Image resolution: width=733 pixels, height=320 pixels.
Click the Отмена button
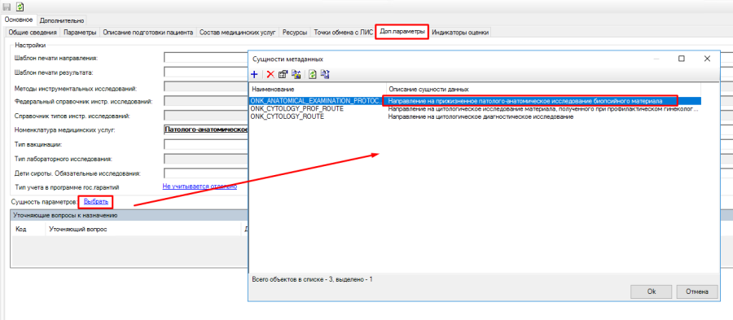tap(697, 291)
